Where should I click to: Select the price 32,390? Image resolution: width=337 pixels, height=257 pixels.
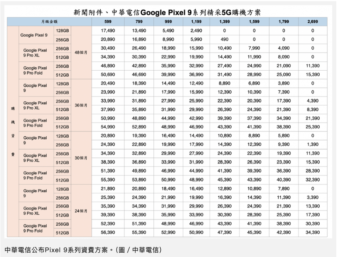(313, 180)
